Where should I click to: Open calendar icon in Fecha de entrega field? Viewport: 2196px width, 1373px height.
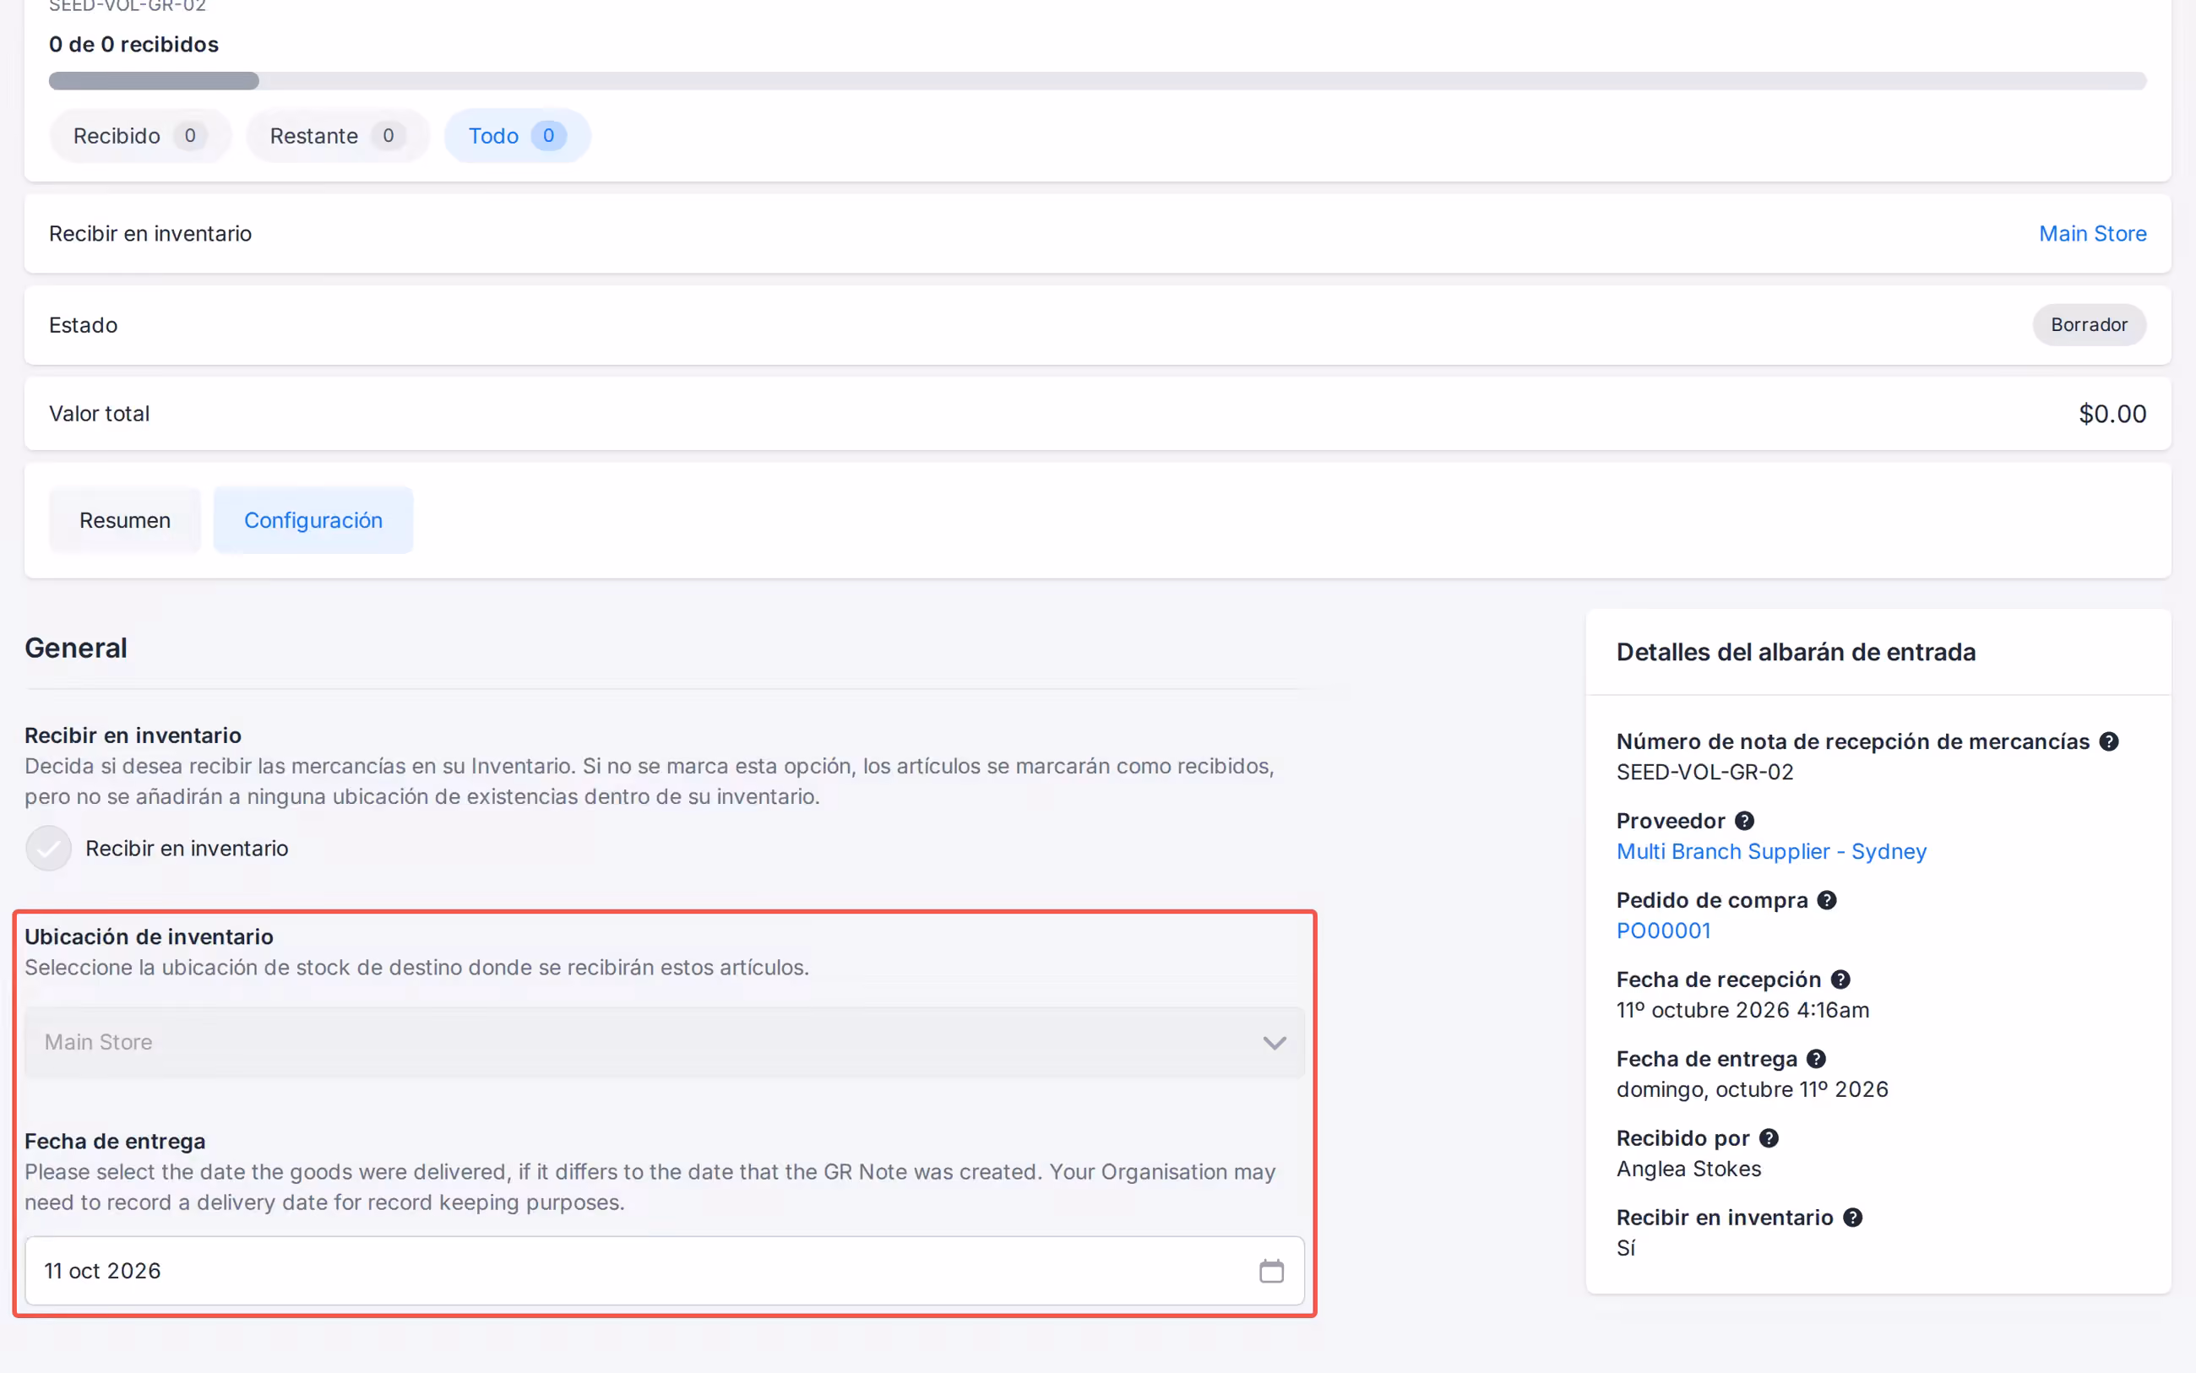[x=1270, y=1270]
